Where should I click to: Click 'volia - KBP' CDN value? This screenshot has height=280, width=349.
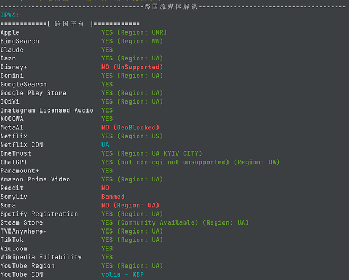click(x=123, y=274)
